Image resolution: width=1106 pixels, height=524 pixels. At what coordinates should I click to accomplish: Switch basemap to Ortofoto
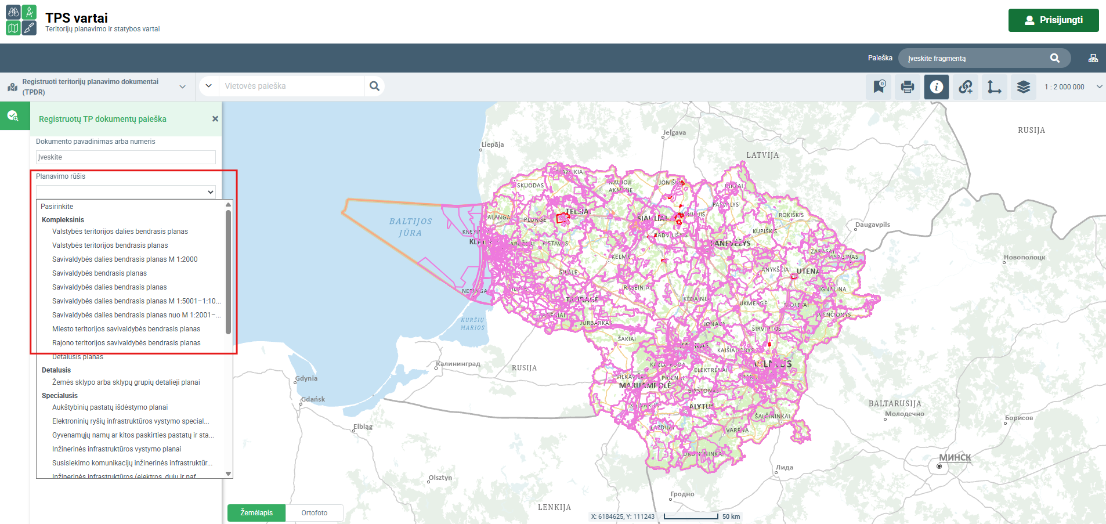pyautogui.click(x=314, y=513)
